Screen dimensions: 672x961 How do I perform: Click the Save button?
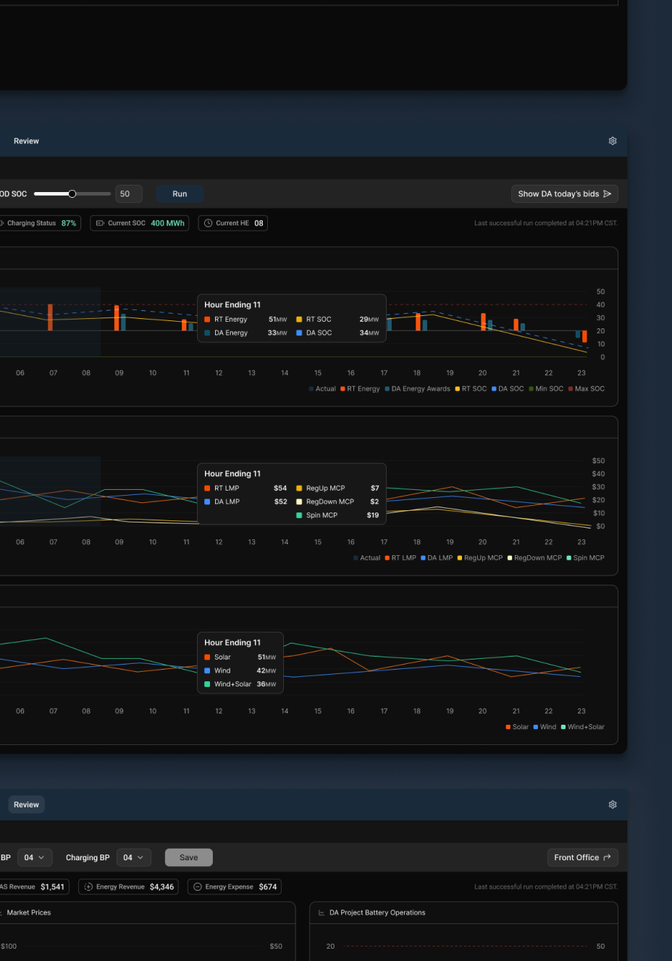click(188, 857)
